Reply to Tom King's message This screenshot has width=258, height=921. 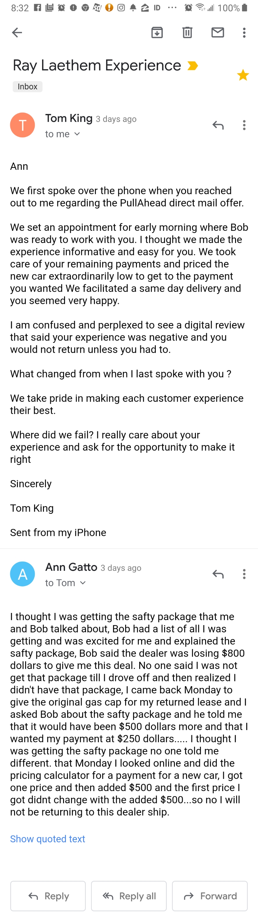point(217,125)
